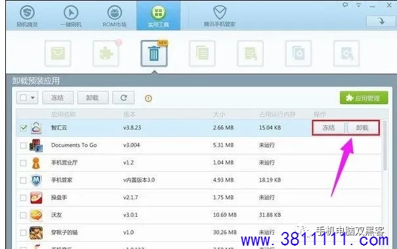This screenshot has height=249, width=397.
Task: Click the 应用名称 column header
Action: click(63, 115)
